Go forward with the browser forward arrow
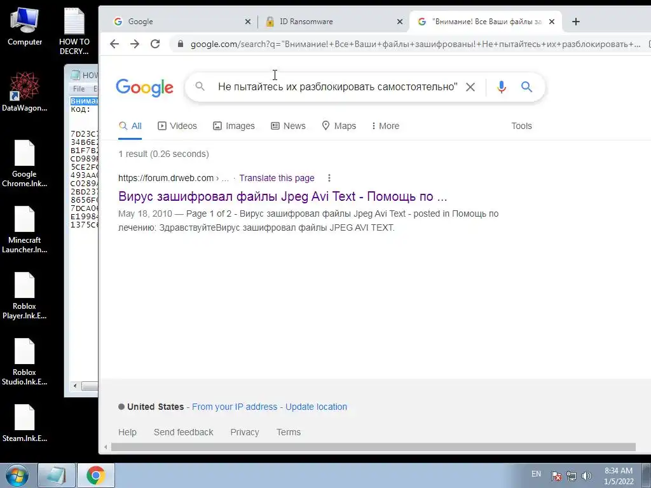This screenshot has height=488, width=651. tap(135, 44)
